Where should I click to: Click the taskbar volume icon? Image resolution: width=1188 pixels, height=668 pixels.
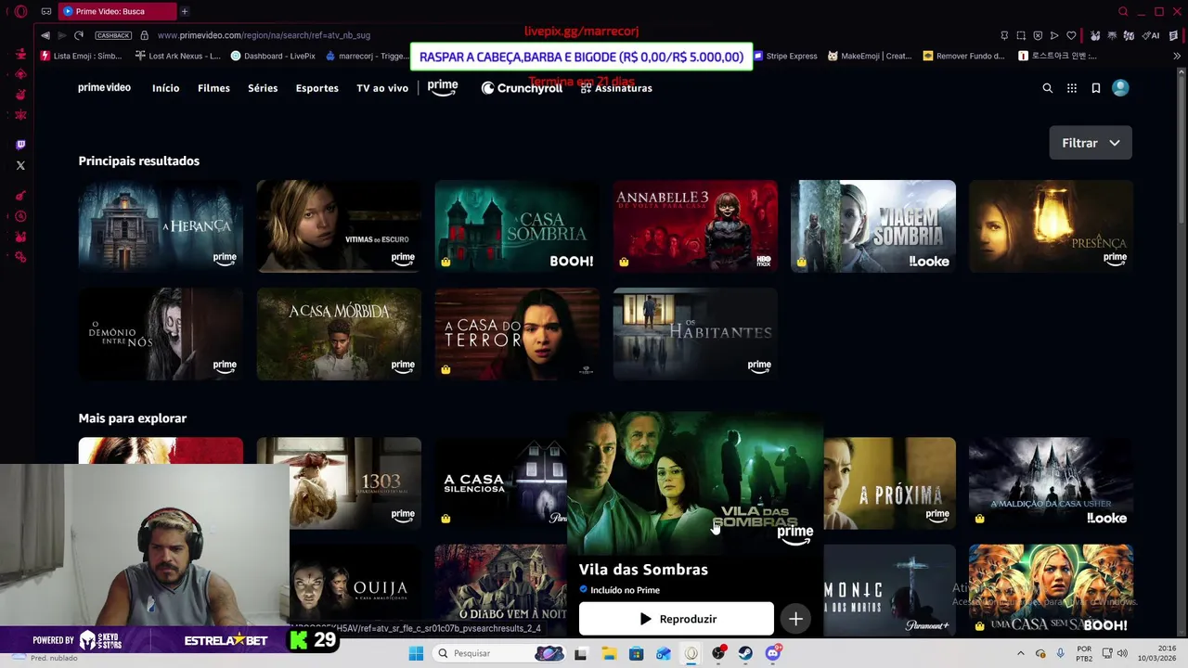pyautogui.click(x=1122, y=653)
